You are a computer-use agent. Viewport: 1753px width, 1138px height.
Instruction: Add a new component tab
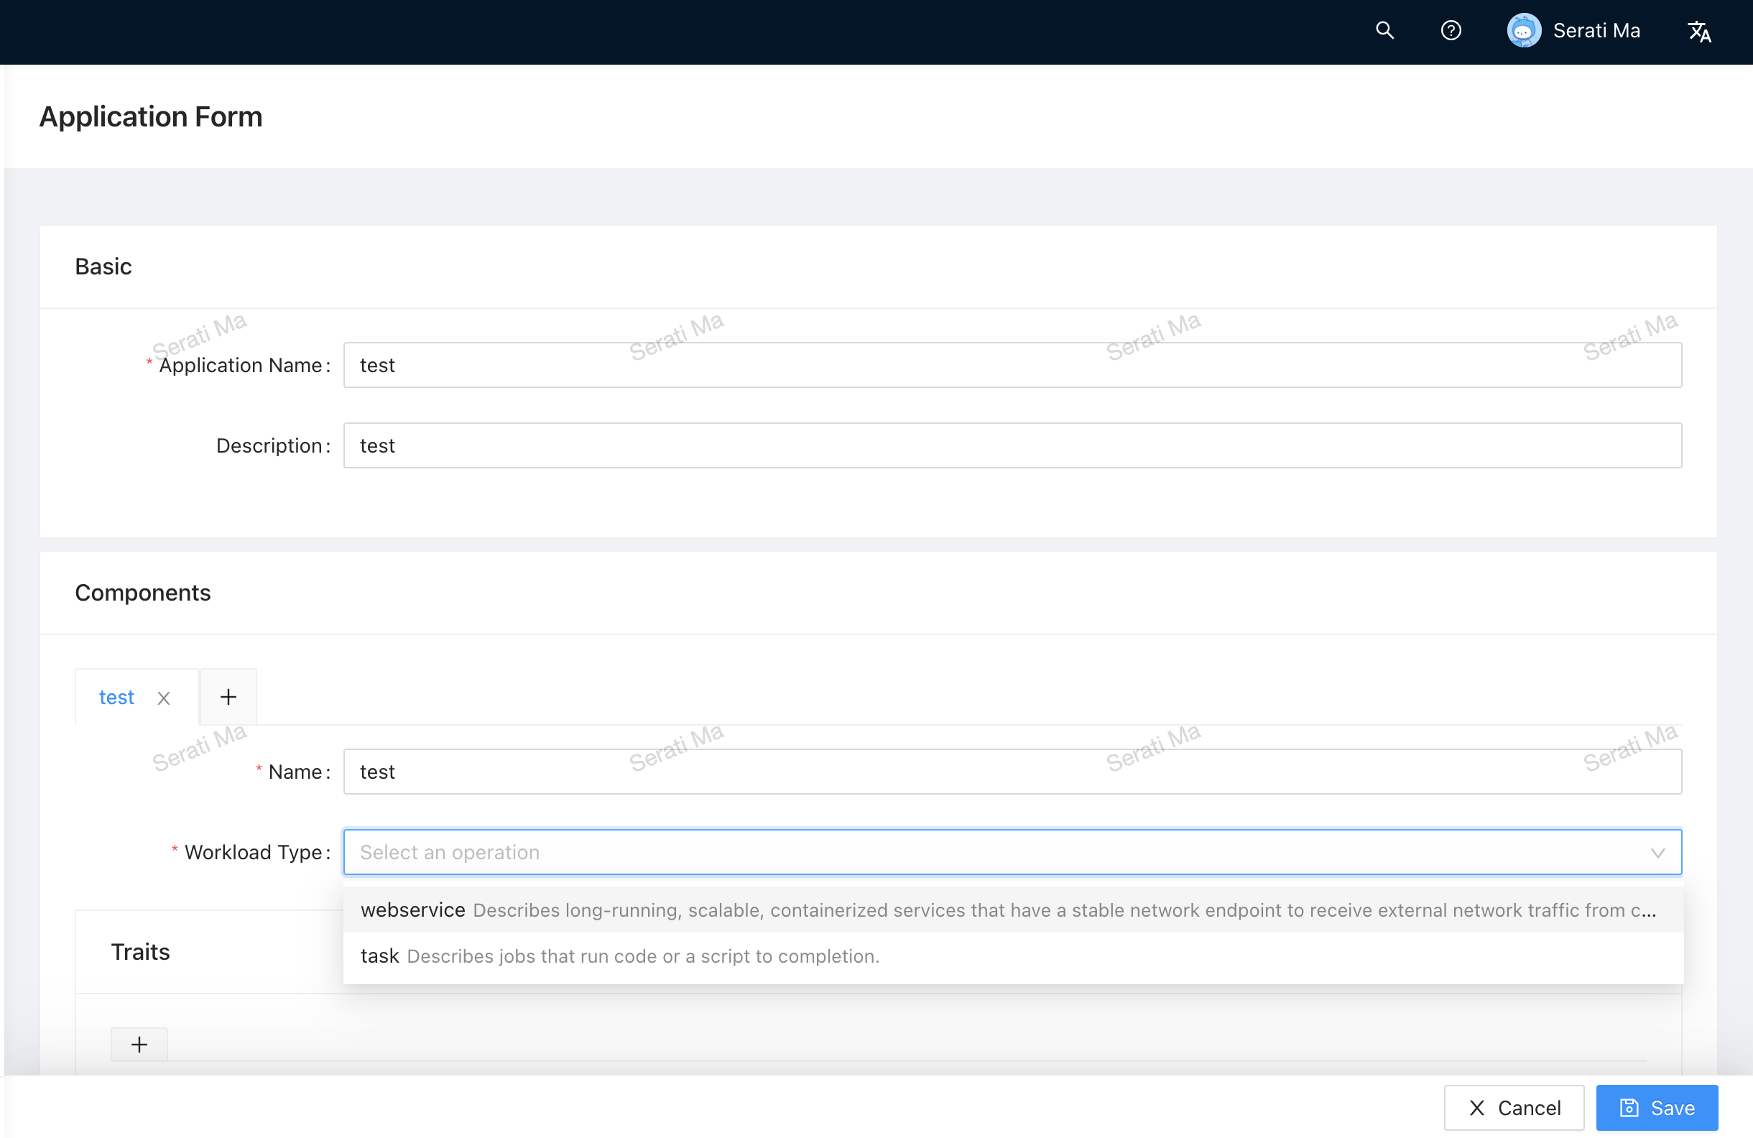tap(228, 697)
